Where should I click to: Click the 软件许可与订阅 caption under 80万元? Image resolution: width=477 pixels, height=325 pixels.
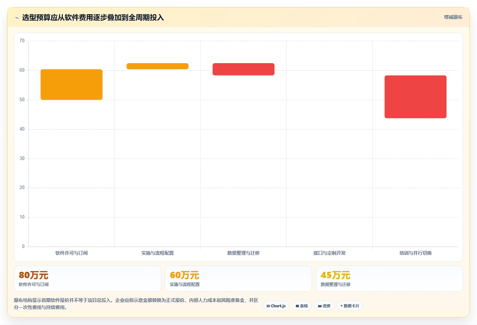(x=34, y=285)
